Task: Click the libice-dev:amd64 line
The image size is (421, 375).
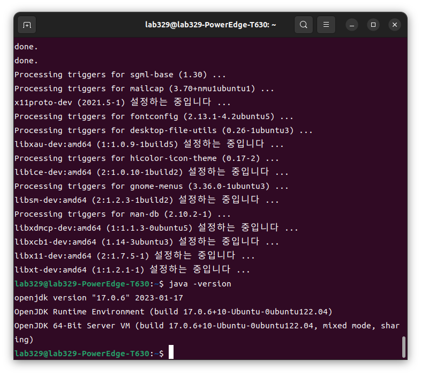Action: (152, 172)
